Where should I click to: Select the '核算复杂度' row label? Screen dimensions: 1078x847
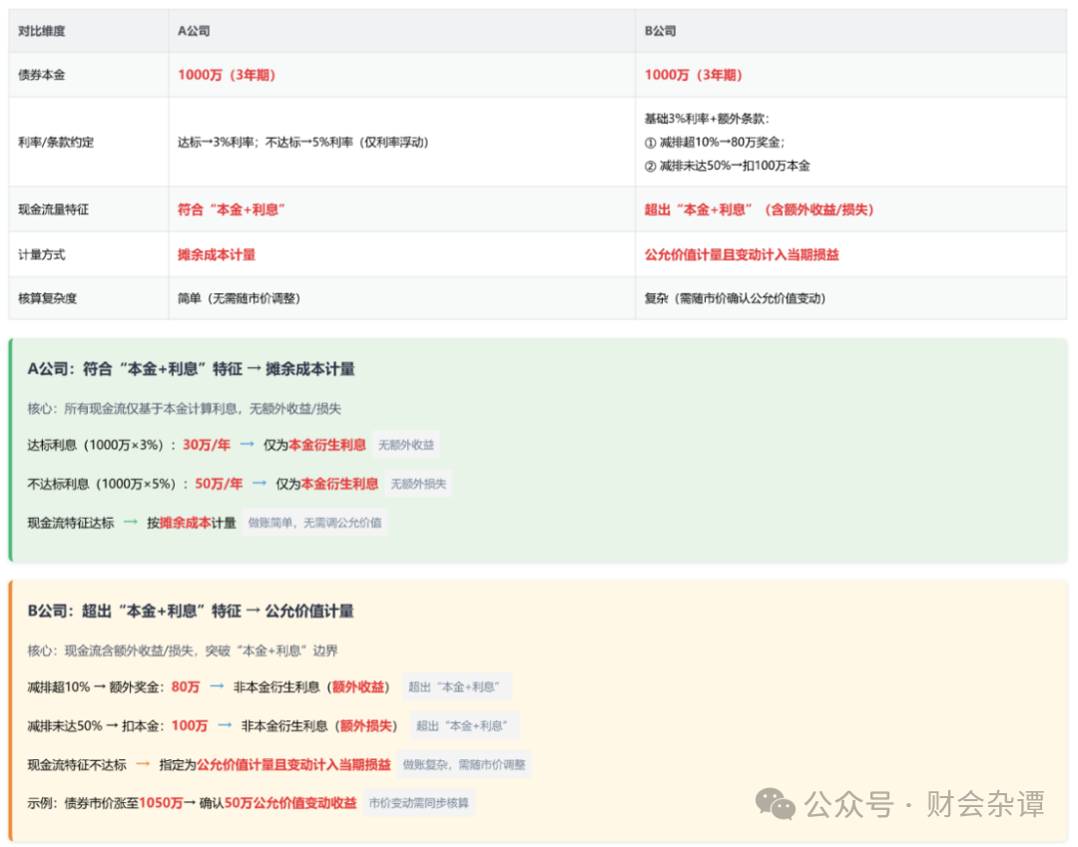(x=48, y=298)
